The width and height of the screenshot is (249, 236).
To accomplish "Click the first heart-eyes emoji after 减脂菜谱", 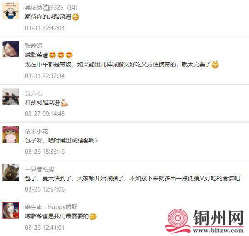I will (x=53, y=55).
